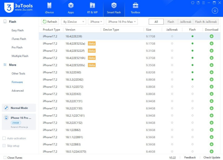Click version text 18.2(22C152)

point(74,123)
